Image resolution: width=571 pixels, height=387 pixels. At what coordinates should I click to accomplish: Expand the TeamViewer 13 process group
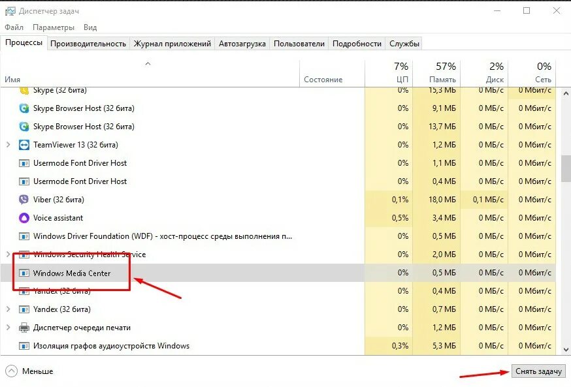[x=8, y=145]
